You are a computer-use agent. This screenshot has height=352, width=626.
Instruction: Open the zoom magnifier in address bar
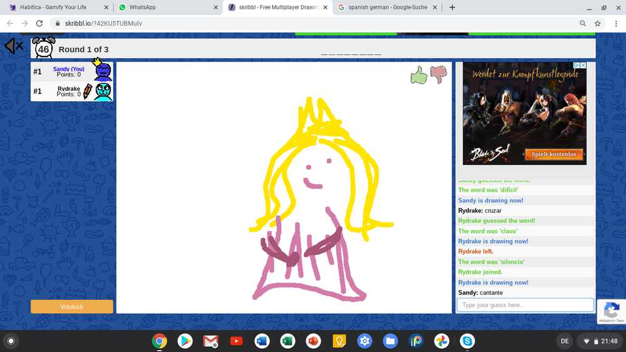click(x=583, y=23)
